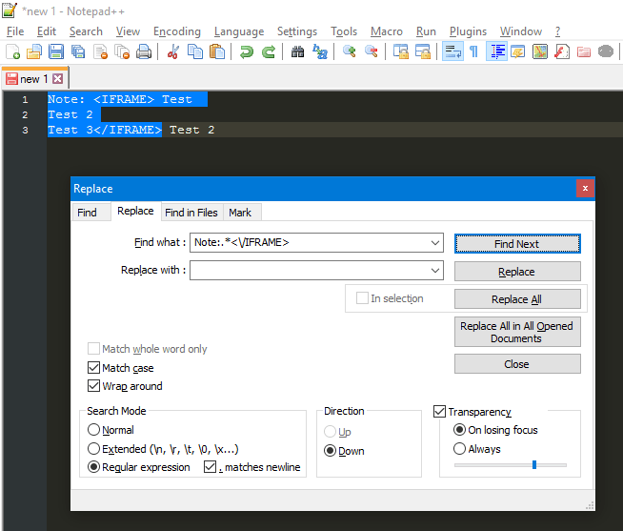Select the Extended search mode radio button
Screen dimensions: 623x531
pos(94,449)
